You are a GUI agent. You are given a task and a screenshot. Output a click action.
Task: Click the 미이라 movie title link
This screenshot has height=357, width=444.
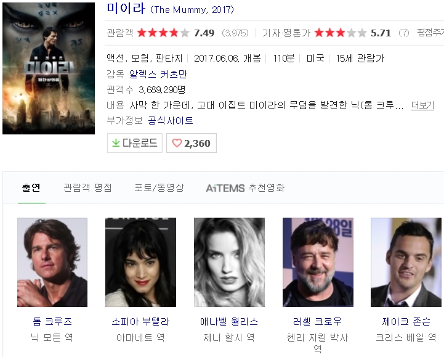[x=126, y=8]
